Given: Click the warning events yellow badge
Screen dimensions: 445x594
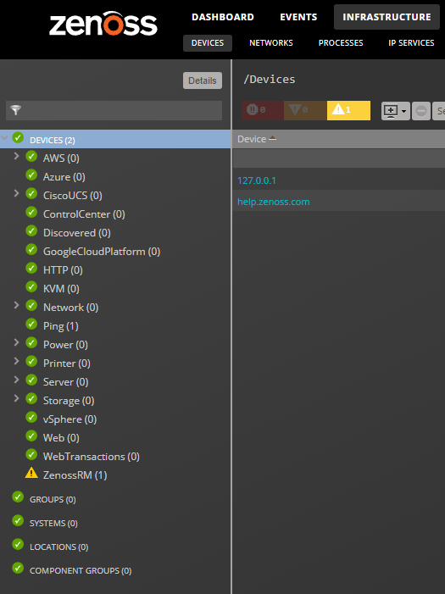Looking at the screenshot, I should (348, 110).
